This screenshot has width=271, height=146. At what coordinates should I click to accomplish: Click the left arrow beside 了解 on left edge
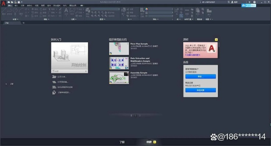tap(6, 84)
